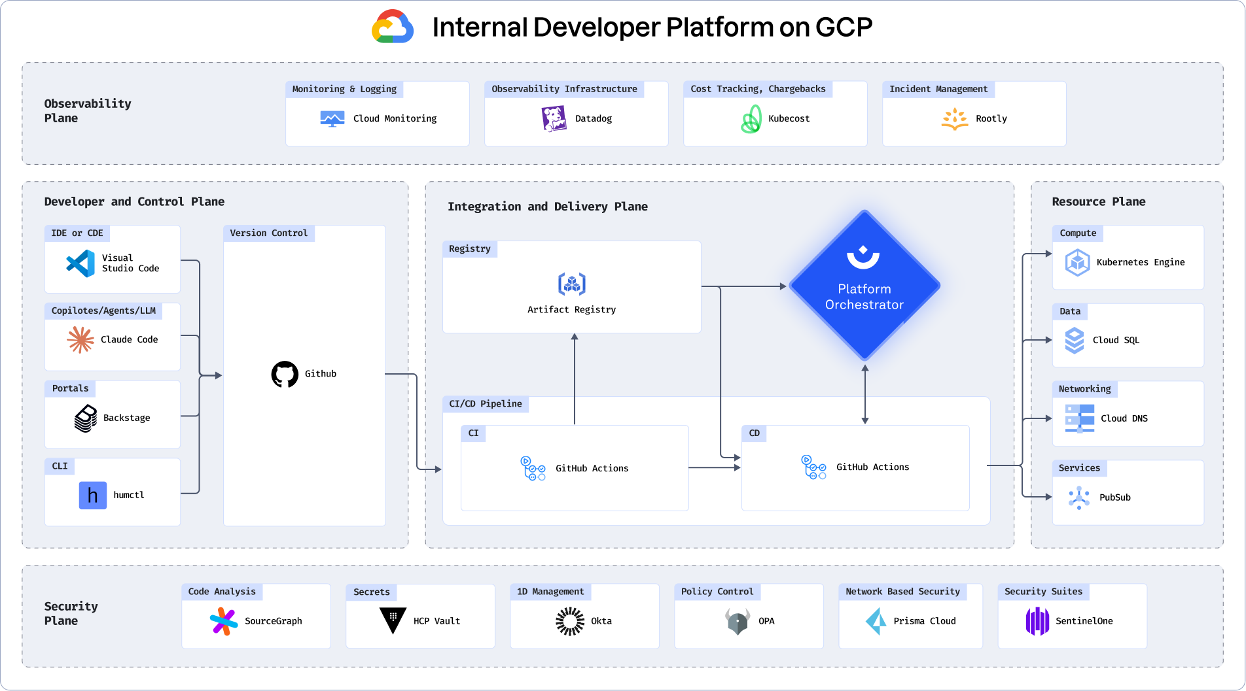The image size is (1246, 691).
Task: Click the CLI label tag
Action: point(60,466)
